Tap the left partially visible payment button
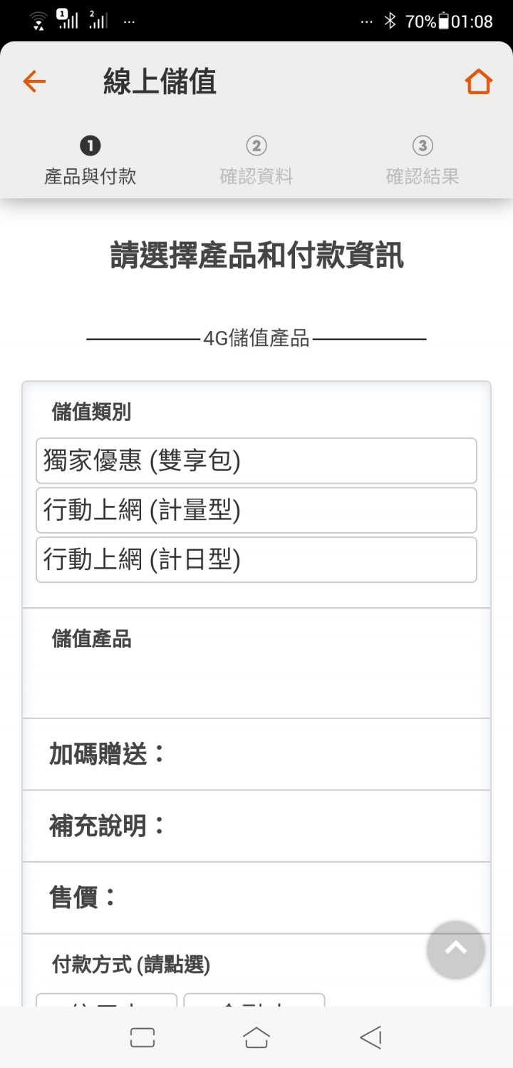The width and height of the screenshot is (513, 1068). pos(107,1000)
